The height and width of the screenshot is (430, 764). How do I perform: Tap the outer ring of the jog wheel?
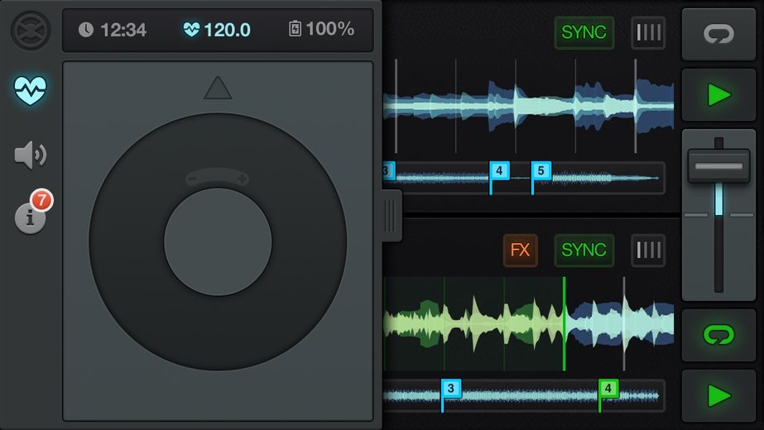point(218,333)
